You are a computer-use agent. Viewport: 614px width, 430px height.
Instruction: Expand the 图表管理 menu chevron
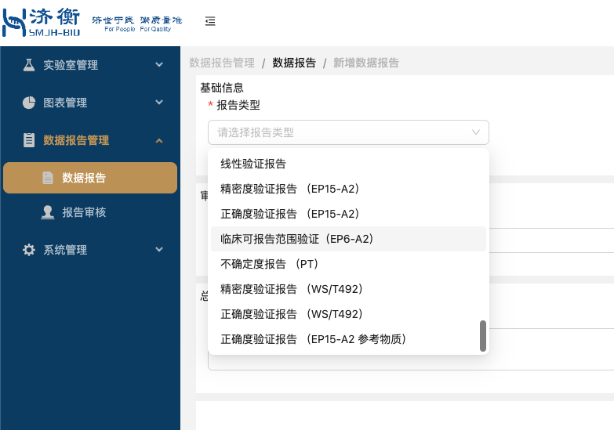coord(159,103)
